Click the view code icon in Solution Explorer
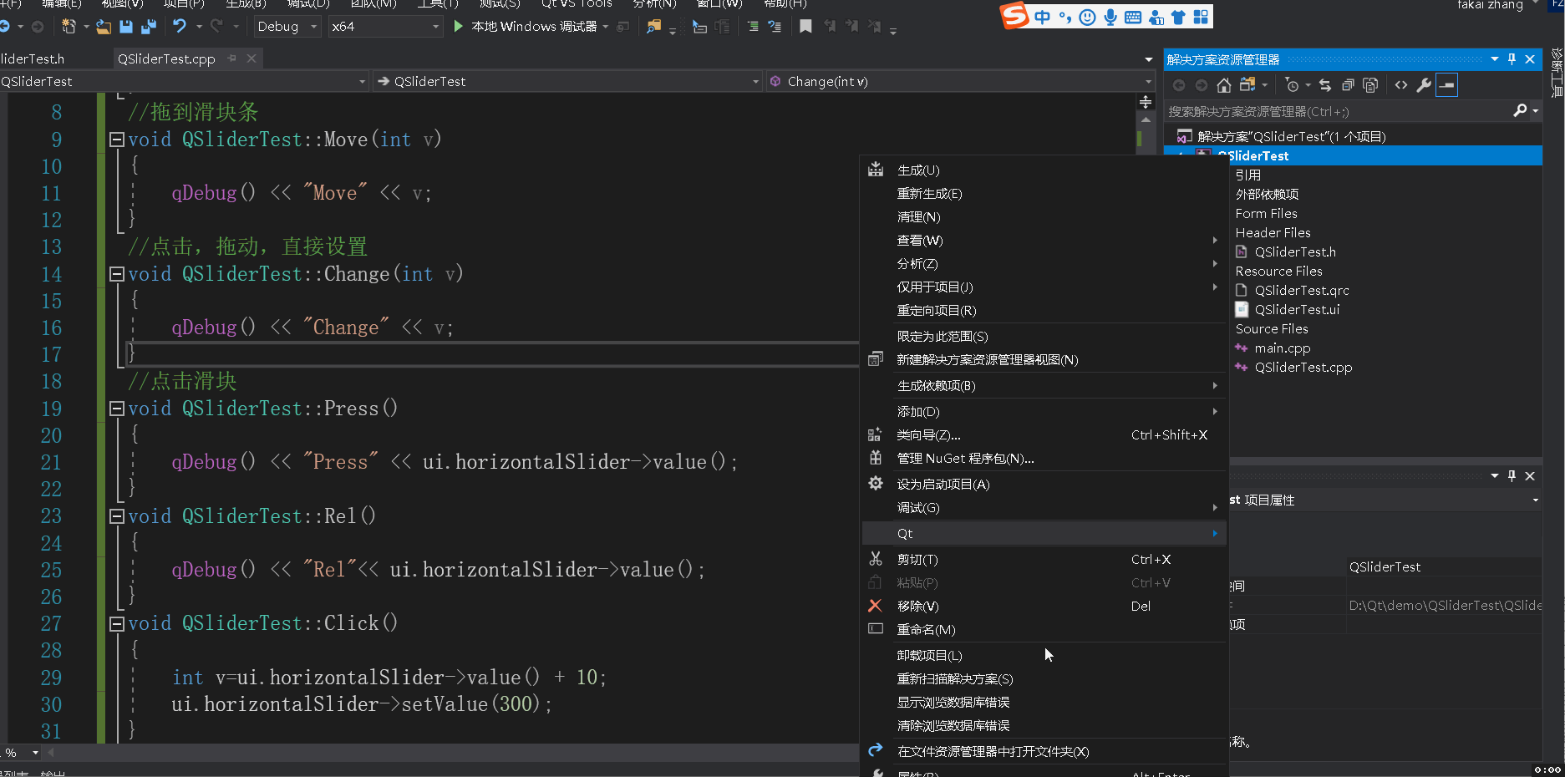The image size is (1565, 777). 1401,85
